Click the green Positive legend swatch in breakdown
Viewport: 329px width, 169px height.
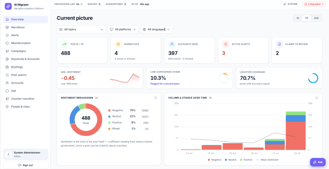point(109,122)
